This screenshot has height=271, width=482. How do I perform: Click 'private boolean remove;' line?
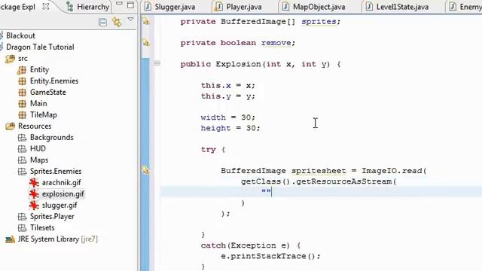click(238, 43)
